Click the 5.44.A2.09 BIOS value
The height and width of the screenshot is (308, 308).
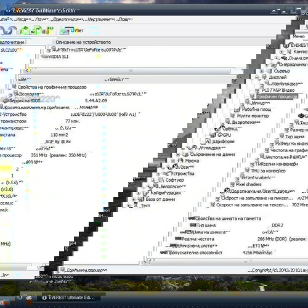(96, 100)
